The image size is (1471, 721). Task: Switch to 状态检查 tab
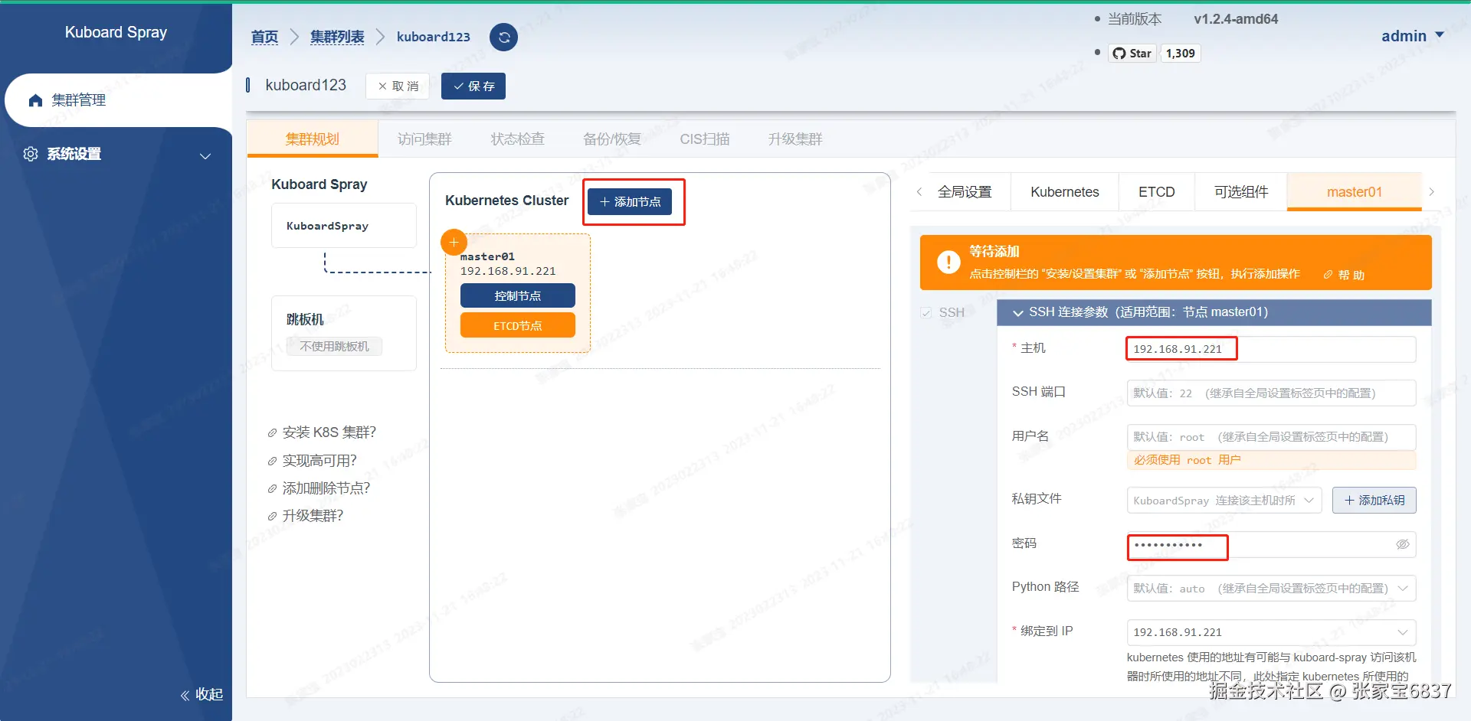(518, 139)
